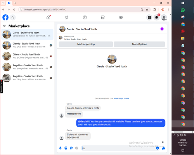Attach a file with the photo icon
The height and width of the screenshot is (155, 194).
click(66, 148)
